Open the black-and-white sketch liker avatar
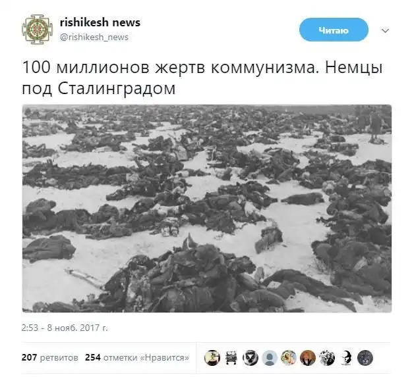414x377 pixels. pos(327,358)
